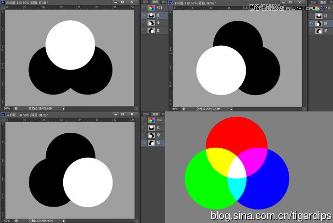Image resolution: width=333 pixels, height=223 pixels.
Task: Minimize the blue channel document window
Action: [x=116, y=114]
